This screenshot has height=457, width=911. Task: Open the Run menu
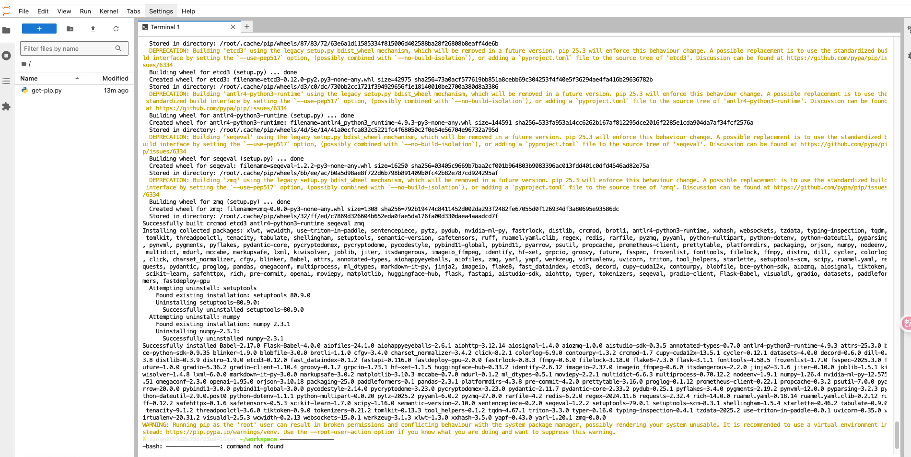pyautogui.click(x=85, y=11)
